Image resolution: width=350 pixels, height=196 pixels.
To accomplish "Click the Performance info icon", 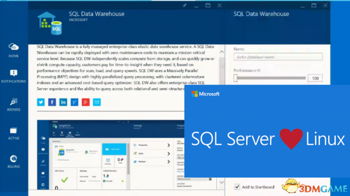I will coord(259,70).
